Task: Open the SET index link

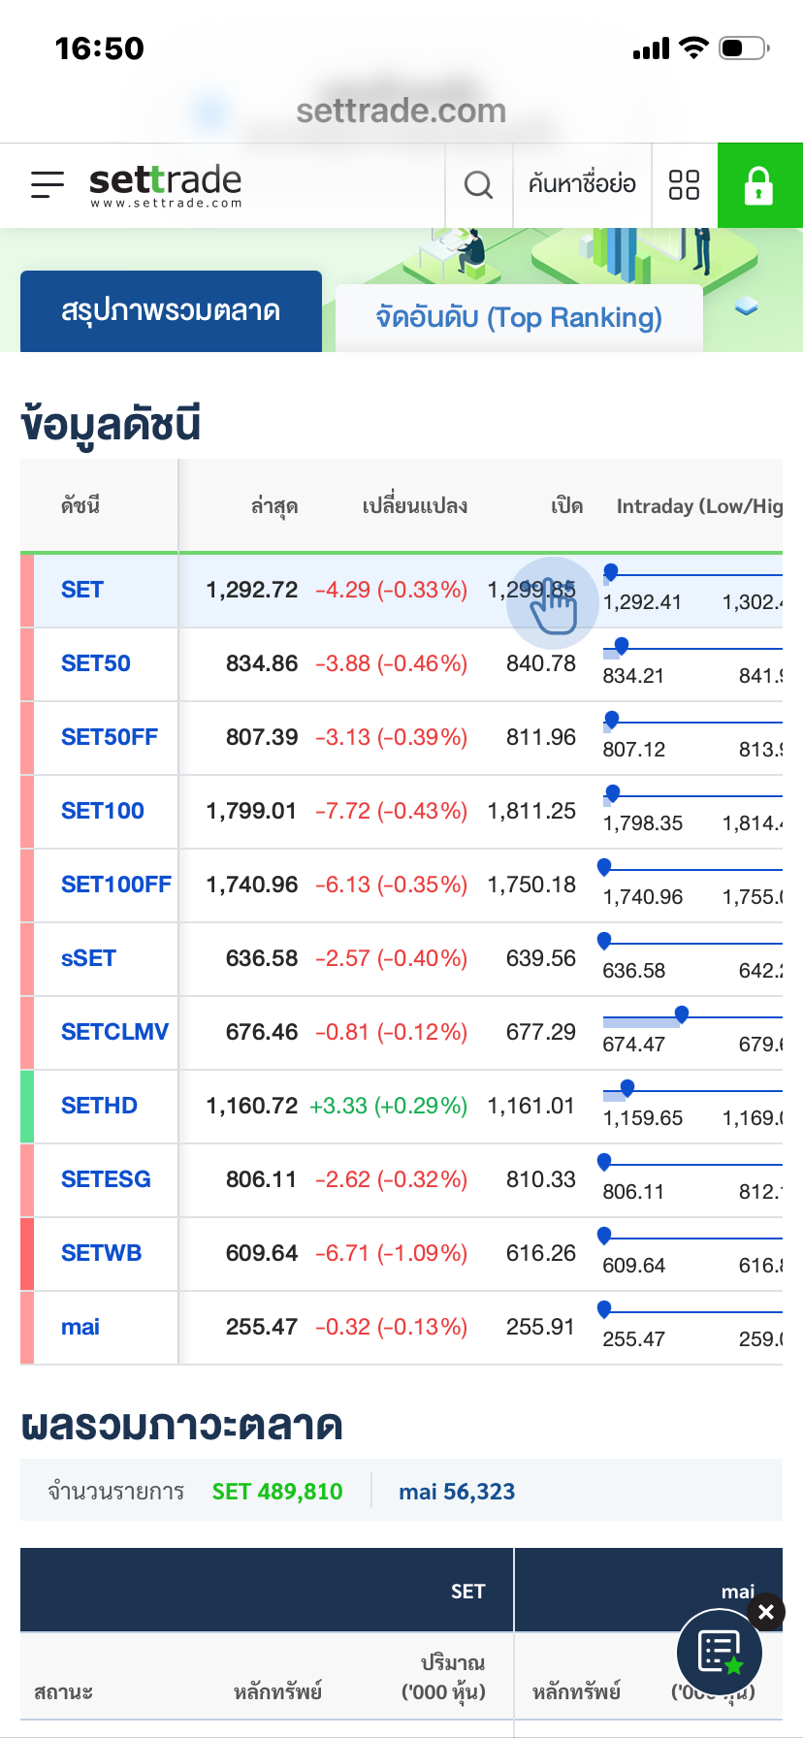Action: coord(82,590)
